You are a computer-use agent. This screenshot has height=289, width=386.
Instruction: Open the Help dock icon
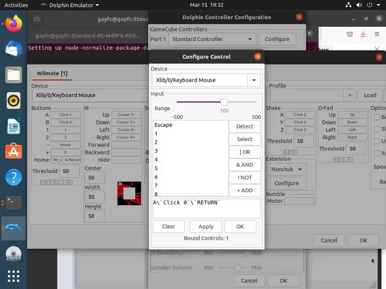(14, 177)
